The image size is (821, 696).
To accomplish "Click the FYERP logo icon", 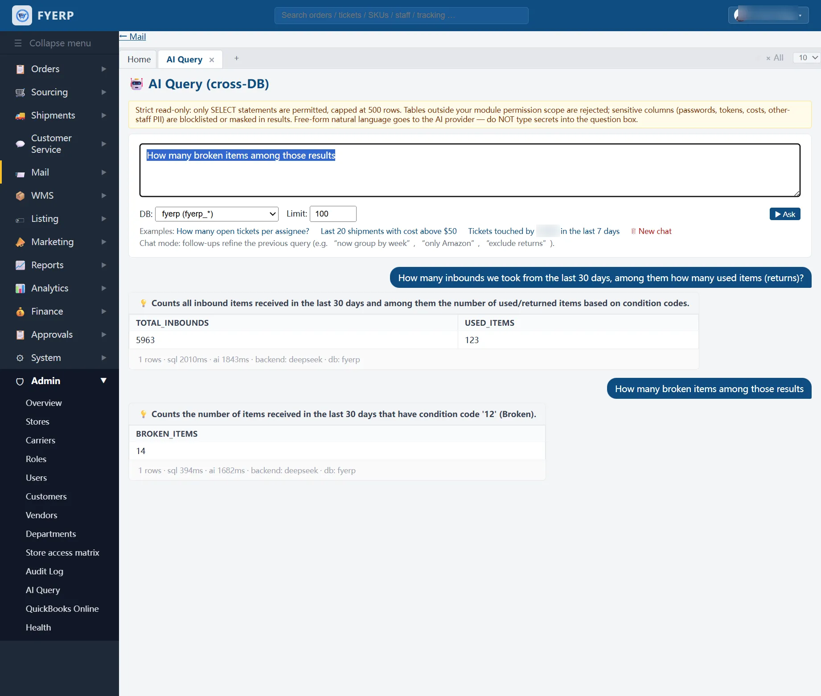I will 22,16.
